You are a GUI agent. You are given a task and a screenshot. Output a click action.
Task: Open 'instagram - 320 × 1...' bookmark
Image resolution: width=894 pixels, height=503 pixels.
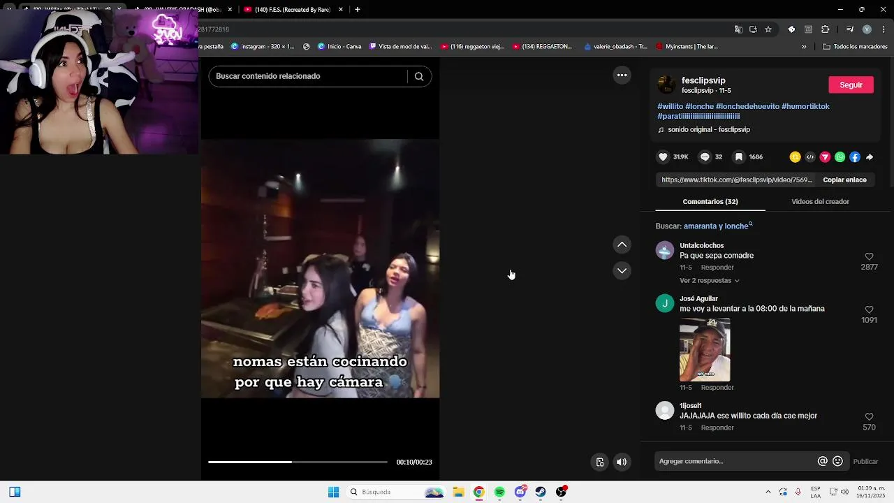[x=263, y=47]
